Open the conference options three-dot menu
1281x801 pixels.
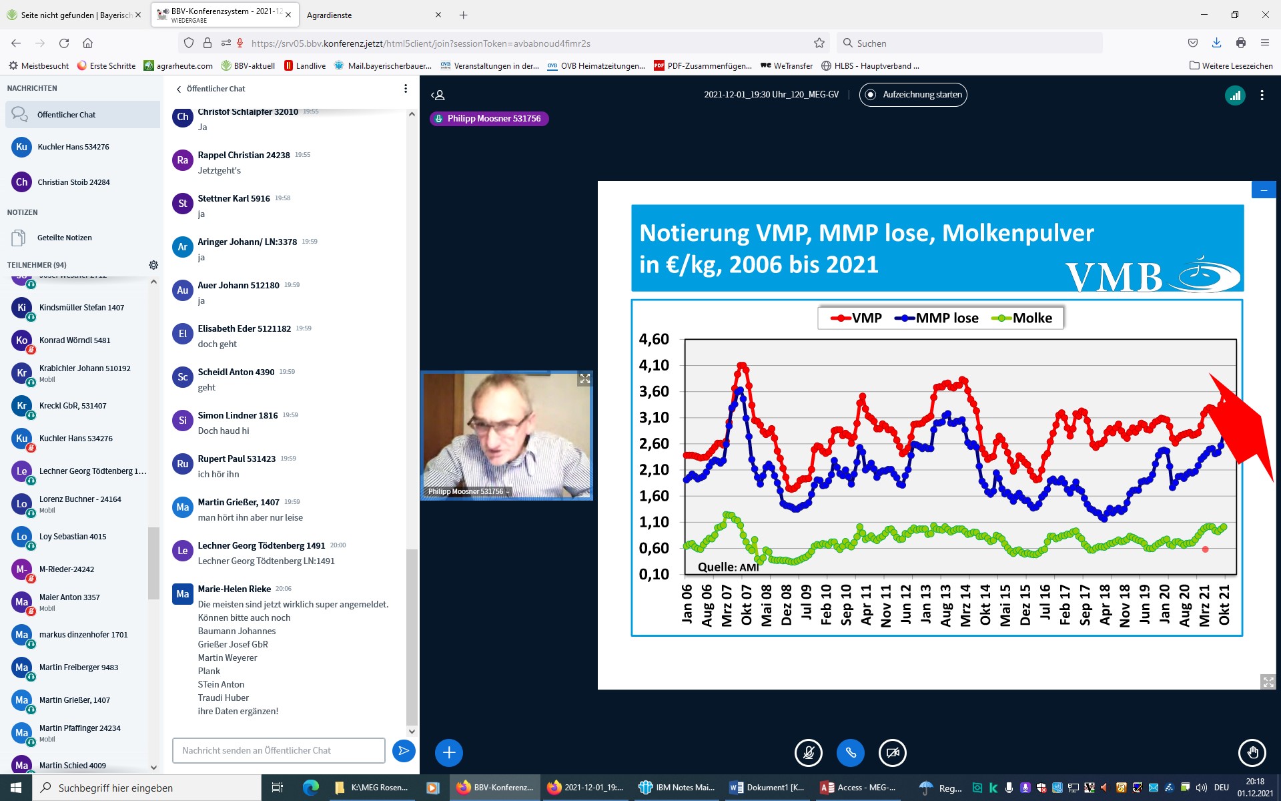(x=1262, y=95)
